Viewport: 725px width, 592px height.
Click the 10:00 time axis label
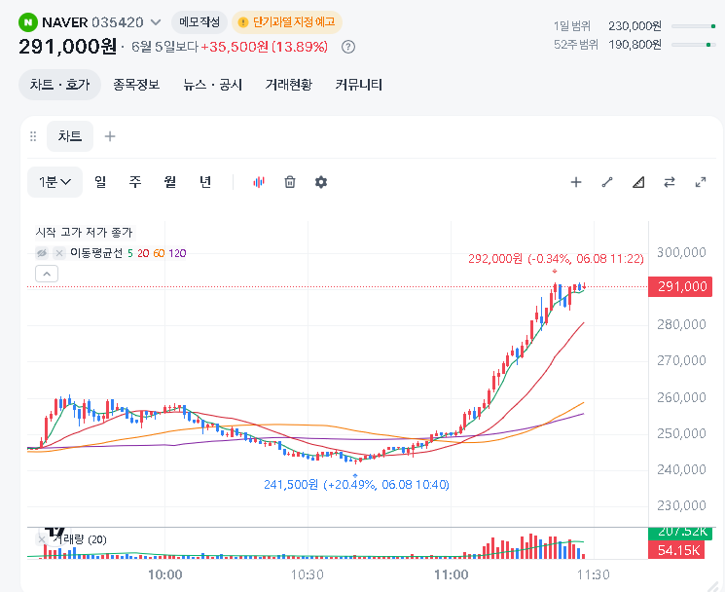165,574
